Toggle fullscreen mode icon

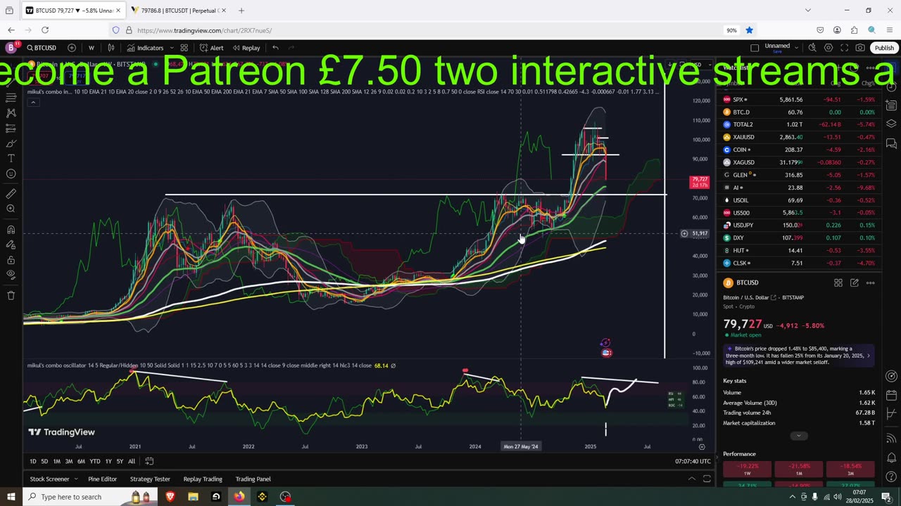[x=844, y=48]
